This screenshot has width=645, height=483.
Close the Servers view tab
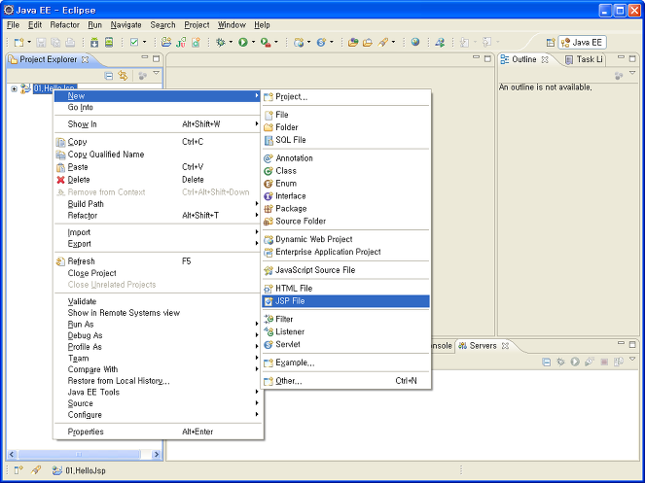505,346
